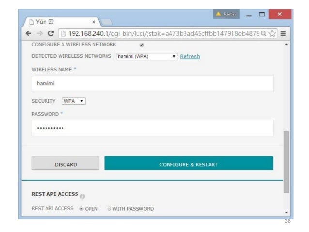309x232 pixels.
Task: Expand detected wireless networks dropdown
Action: [147, 57]
